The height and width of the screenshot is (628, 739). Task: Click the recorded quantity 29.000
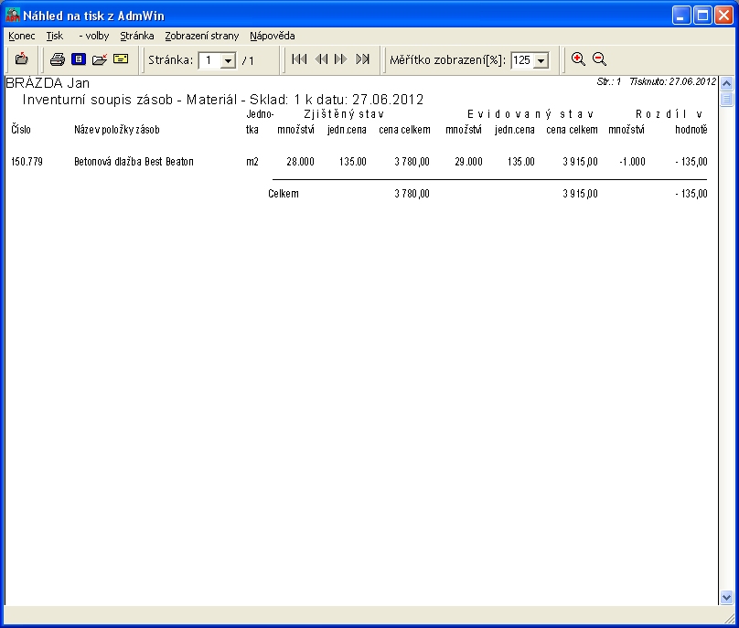click(x=468, y=162)
